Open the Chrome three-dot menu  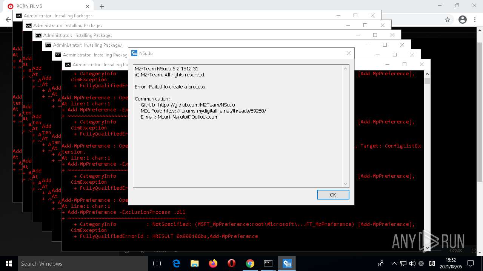click(475, 20)
